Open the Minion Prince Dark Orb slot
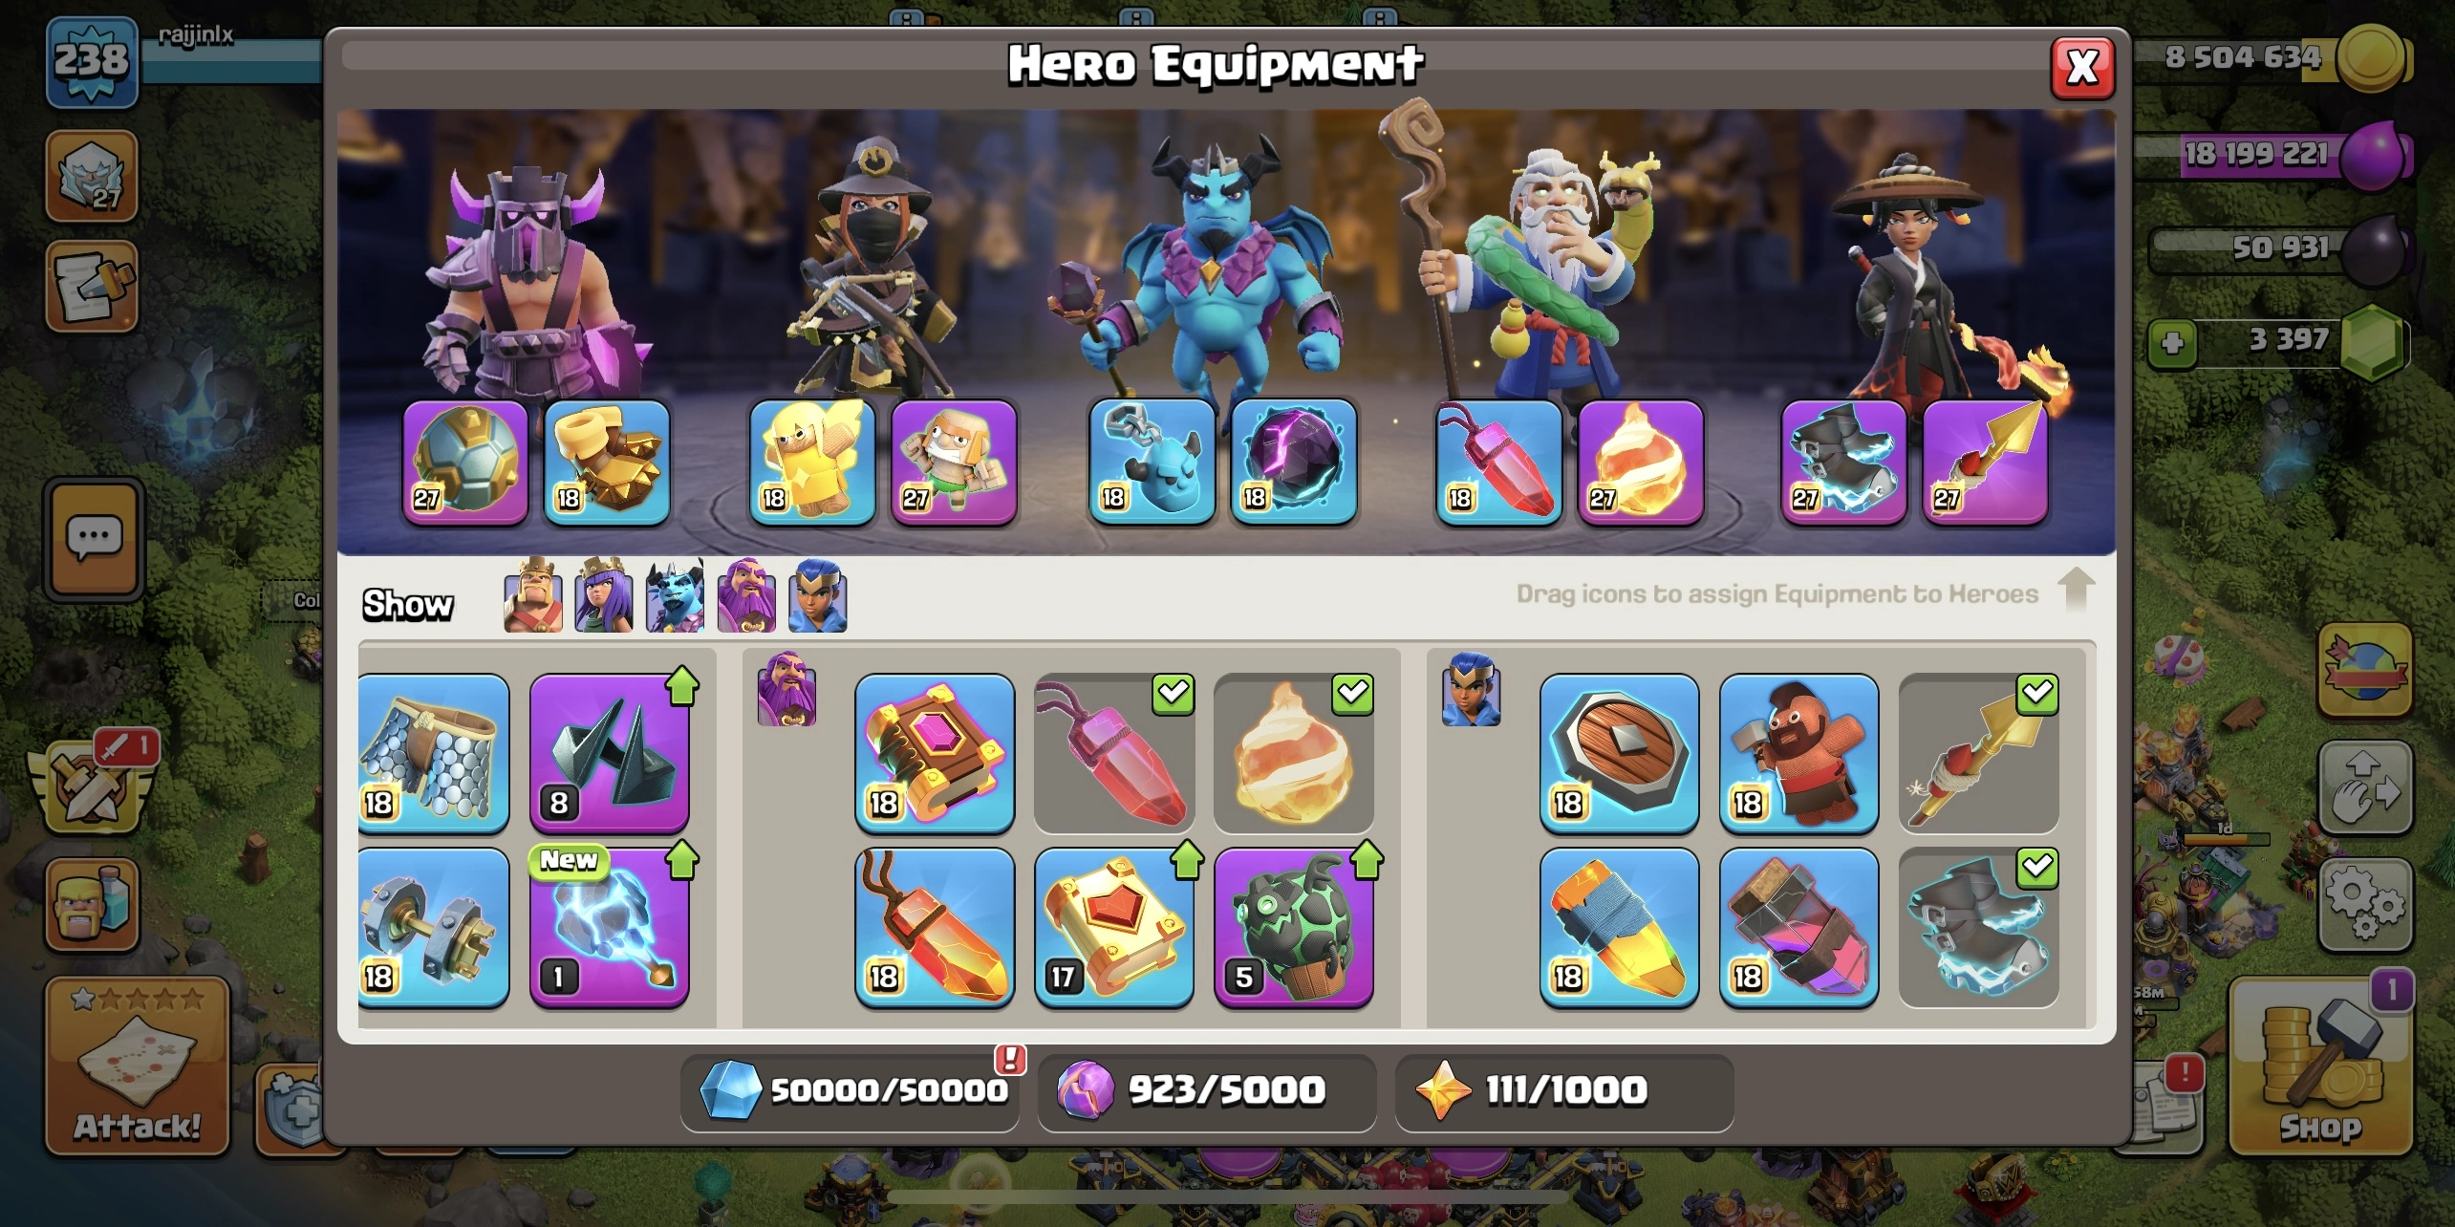The image size is (2455, 1227). [1293, 463]
